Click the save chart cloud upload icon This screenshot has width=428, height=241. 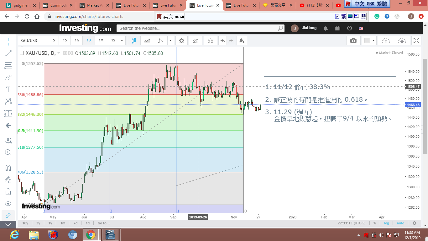coord(402,40)
